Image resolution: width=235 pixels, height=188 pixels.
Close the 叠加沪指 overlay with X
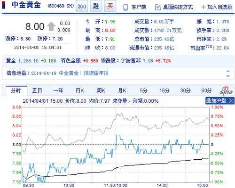(x=231, y=101)
